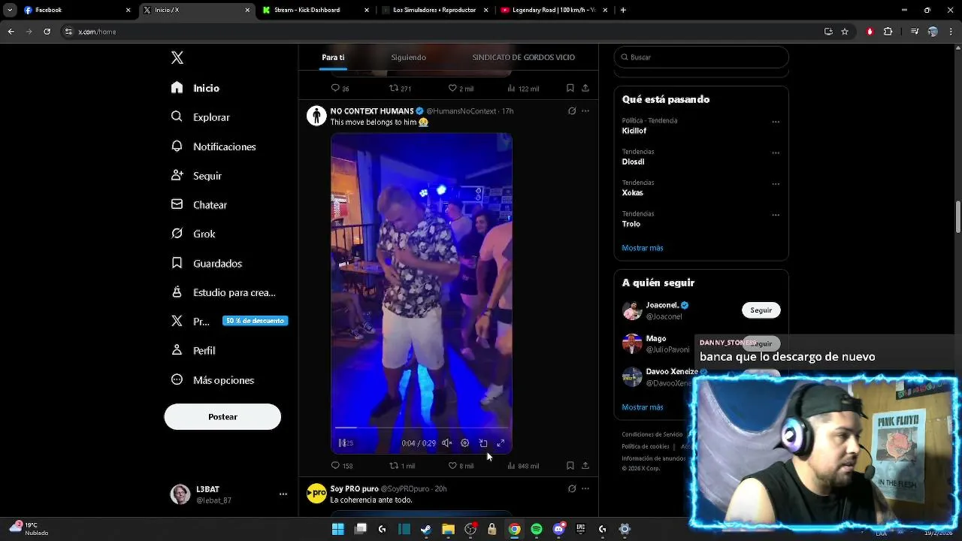View analytics showing 848 mil views
The height and width of the screenshot is (541, 962).
[523, 466]
